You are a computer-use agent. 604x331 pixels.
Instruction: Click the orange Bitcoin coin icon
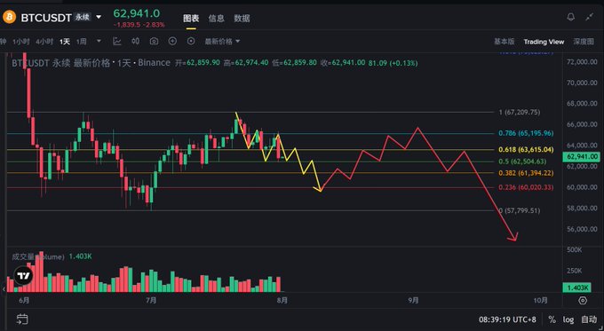(x=9, y=17)
